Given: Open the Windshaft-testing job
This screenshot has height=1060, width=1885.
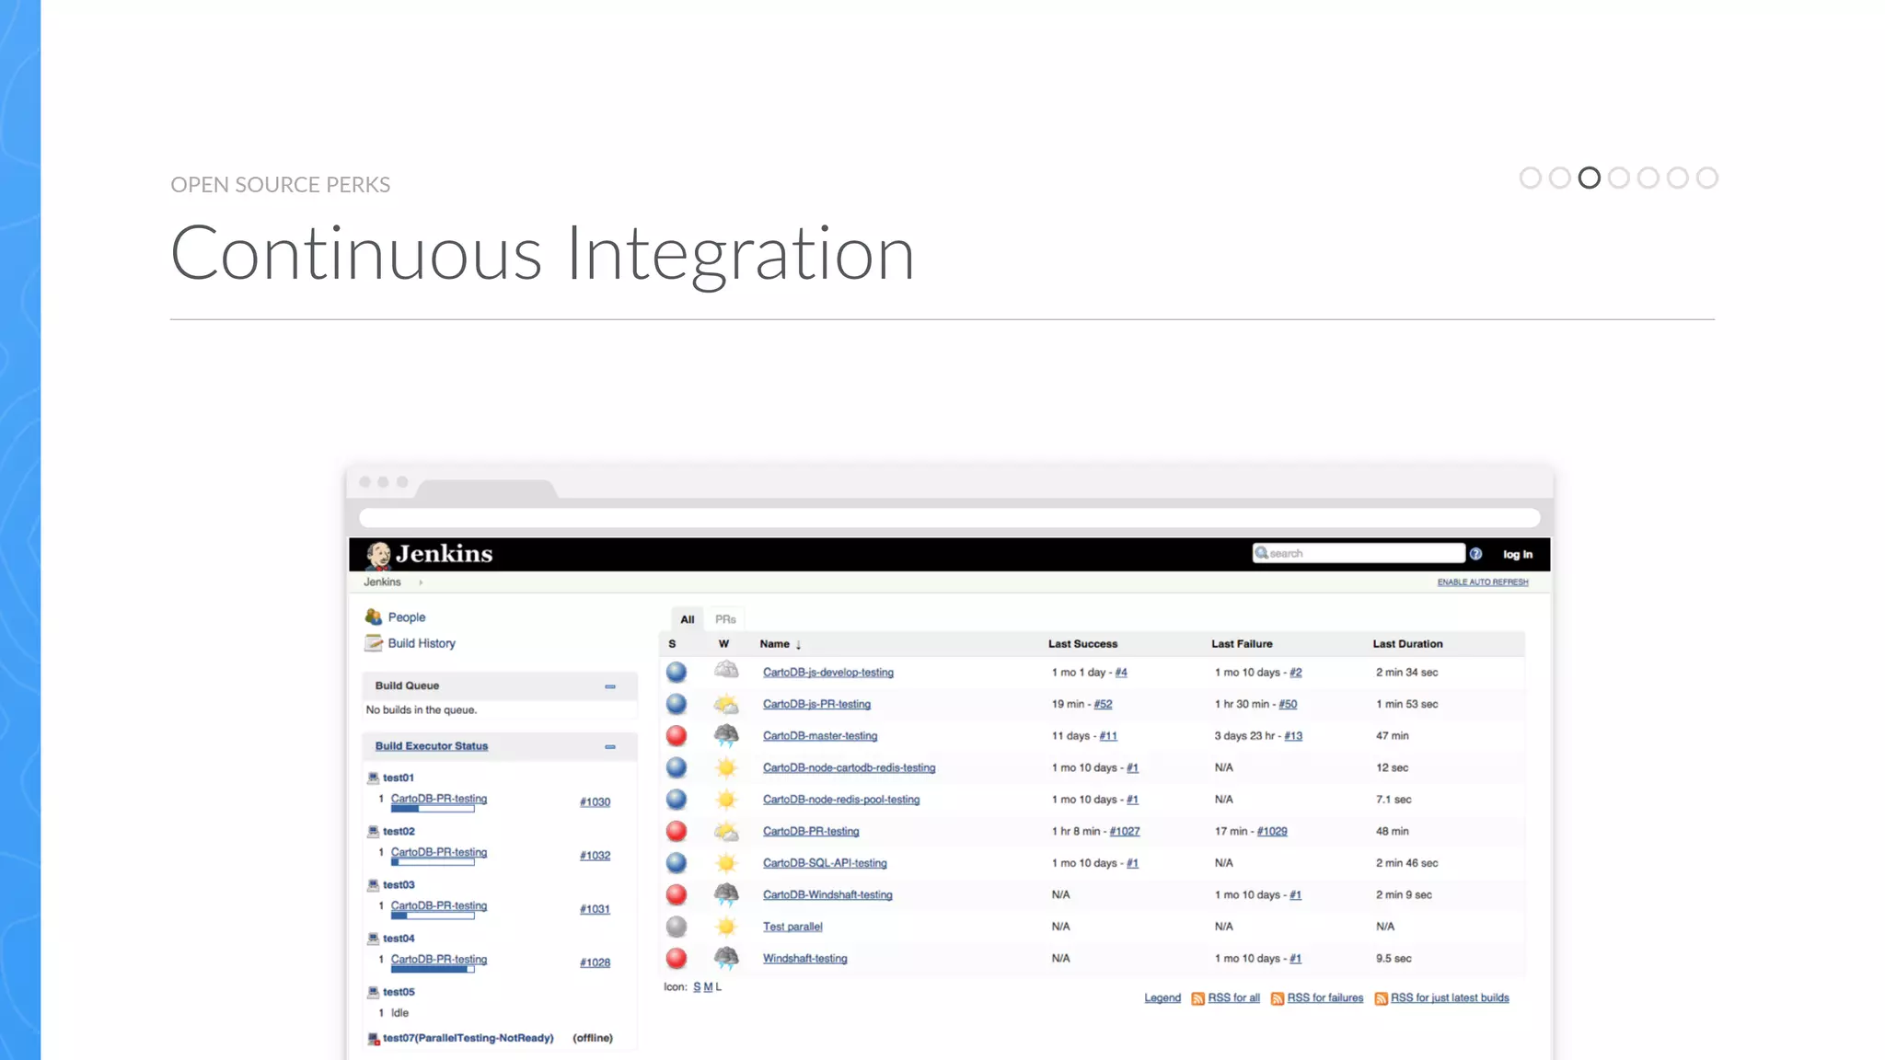Looking at the screenshot, I should pyautogui.click(x=804, y=959).
